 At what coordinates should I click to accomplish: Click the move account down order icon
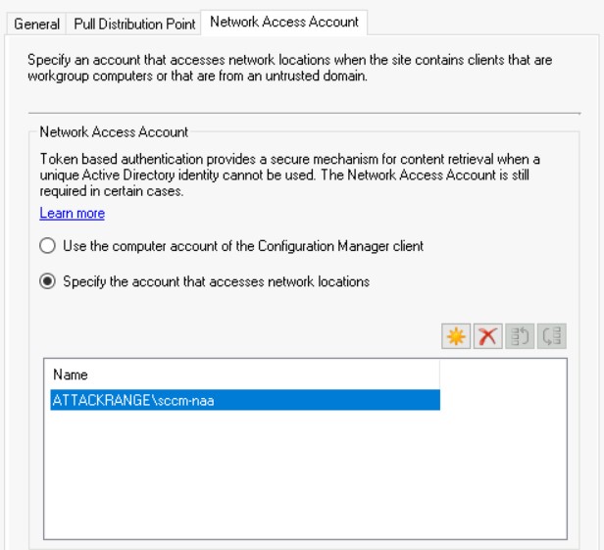tap(552, 336)
